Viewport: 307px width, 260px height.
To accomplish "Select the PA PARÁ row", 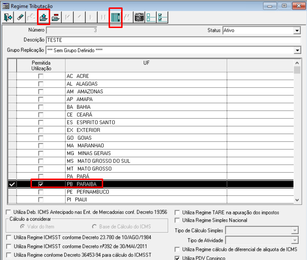I will point(151,176).
